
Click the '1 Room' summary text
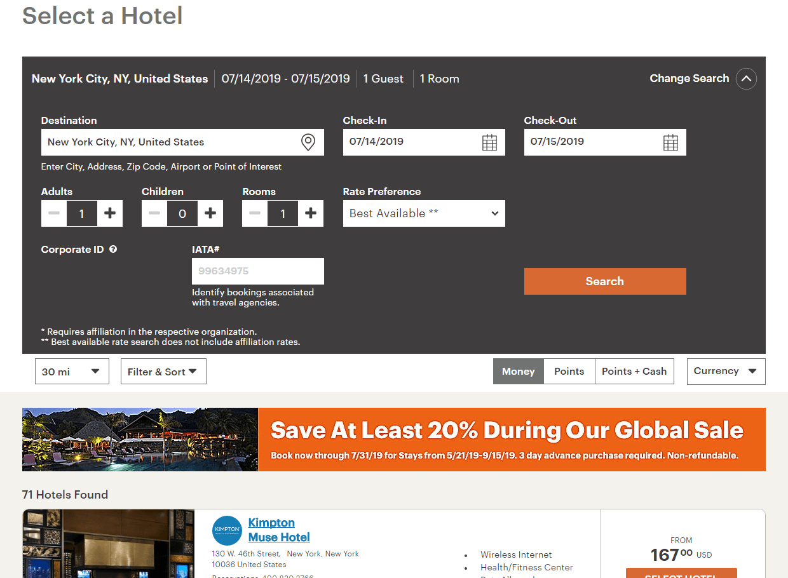coord(439,79)
